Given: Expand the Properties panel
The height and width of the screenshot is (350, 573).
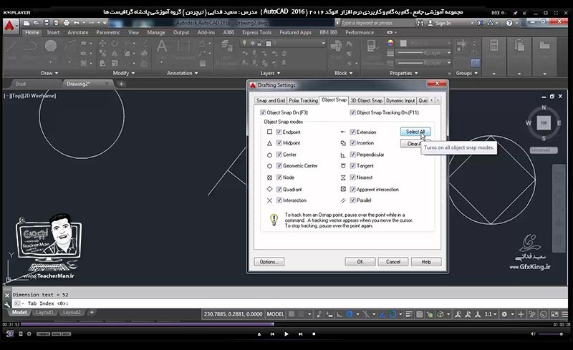Looking at the screenshot, I should coord(403,73).
